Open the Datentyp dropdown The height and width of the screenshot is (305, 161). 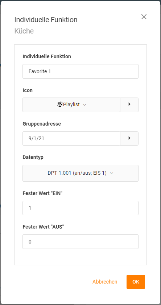[x=80, y=173]
